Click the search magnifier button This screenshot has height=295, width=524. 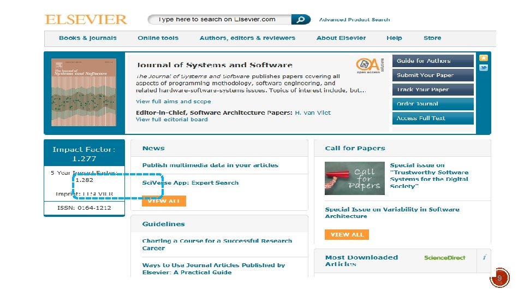click(300, 20)
